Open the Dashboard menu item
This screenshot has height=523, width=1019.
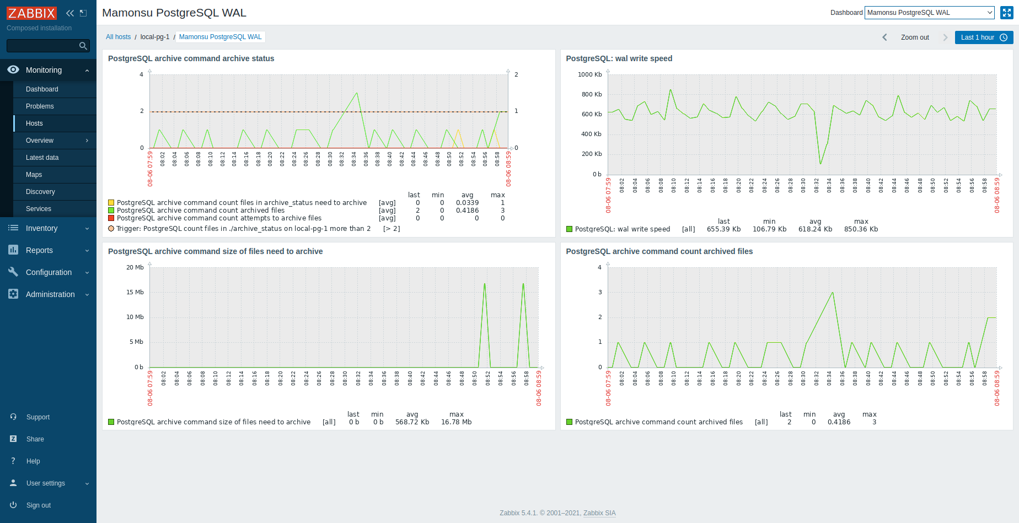55,89
